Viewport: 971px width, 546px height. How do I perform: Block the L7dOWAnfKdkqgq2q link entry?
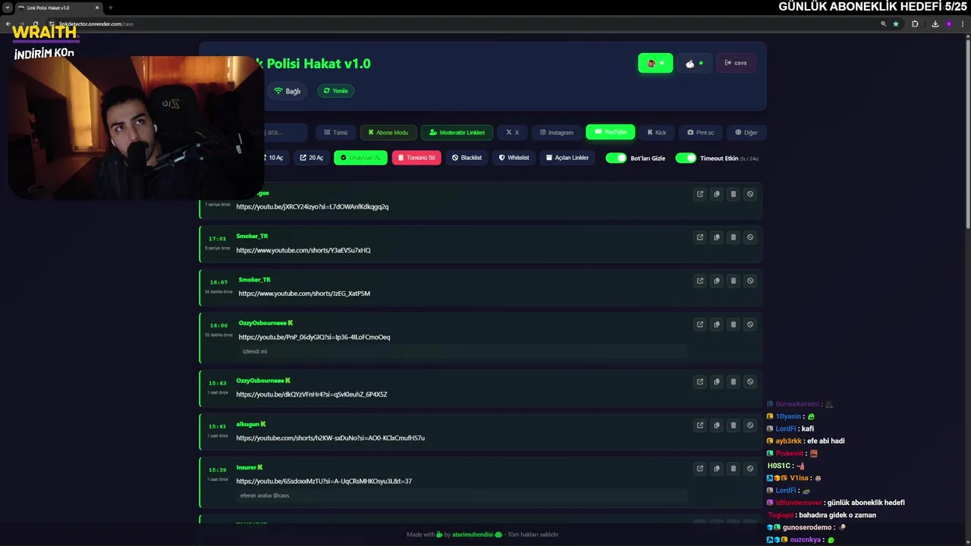pyautogui.click(x=750, y=194)
